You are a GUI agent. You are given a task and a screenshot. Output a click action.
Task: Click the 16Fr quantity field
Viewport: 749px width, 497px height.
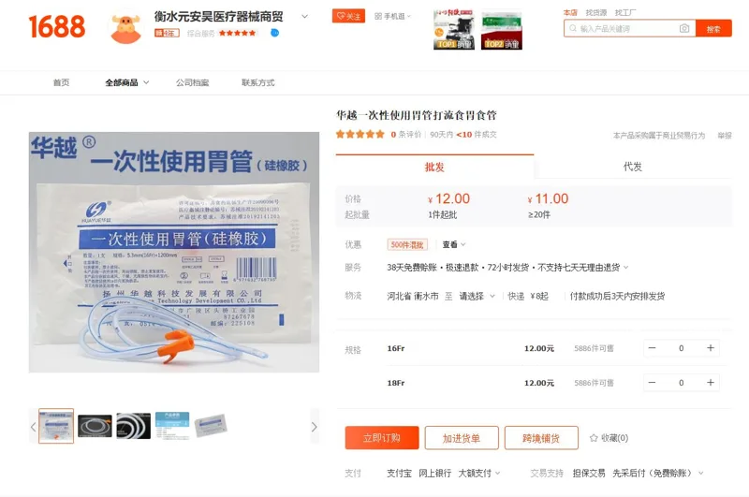point(682,348)
